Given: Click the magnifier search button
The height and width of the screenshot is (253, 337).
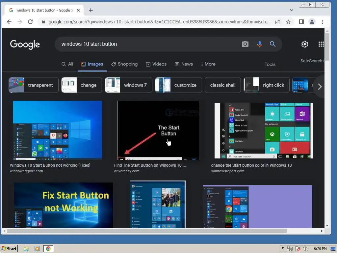Looking at the screenshot, I should pos(272,44).
